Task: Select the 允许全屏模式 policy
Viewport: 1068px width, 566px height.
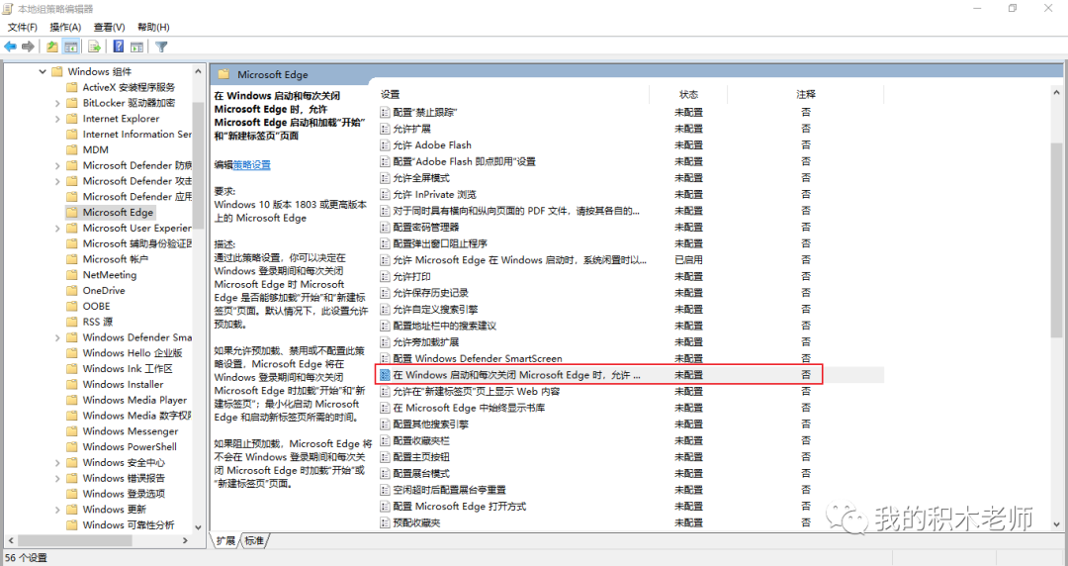Action: pos(421,178)
